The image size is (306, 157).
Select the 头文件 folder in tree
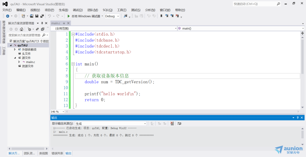pyautogui.click(x=26, y=54)
